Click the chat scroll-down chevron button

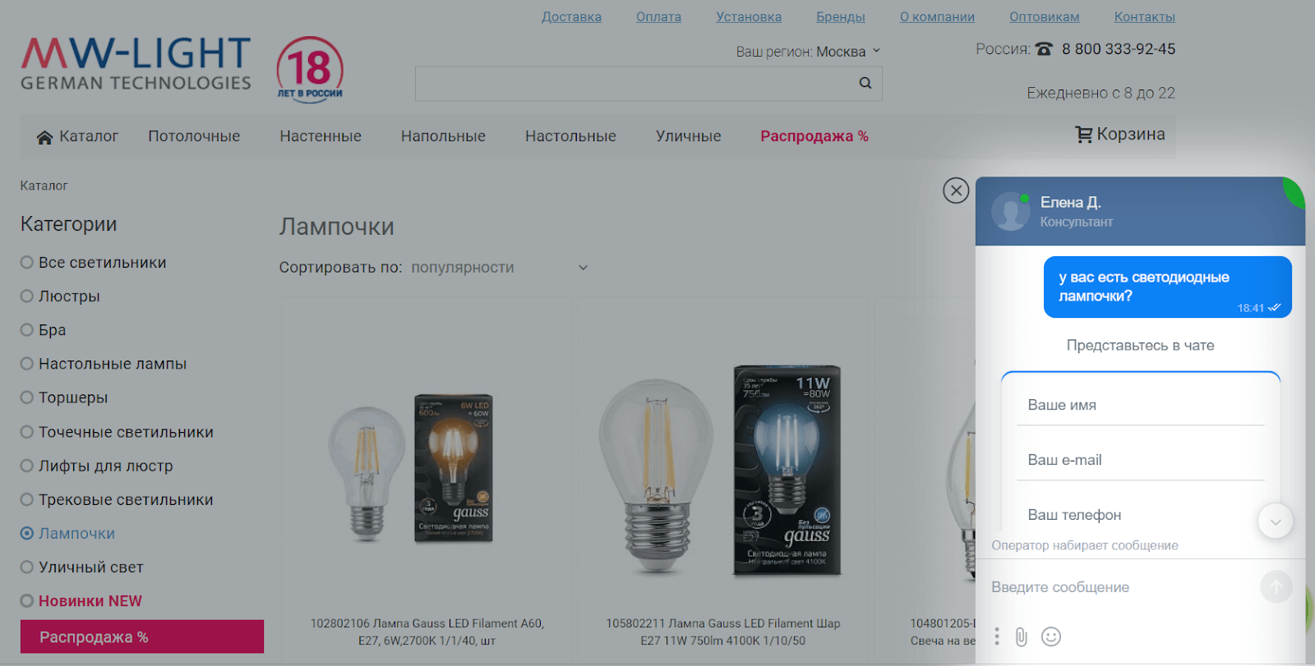coord(1276,521)
